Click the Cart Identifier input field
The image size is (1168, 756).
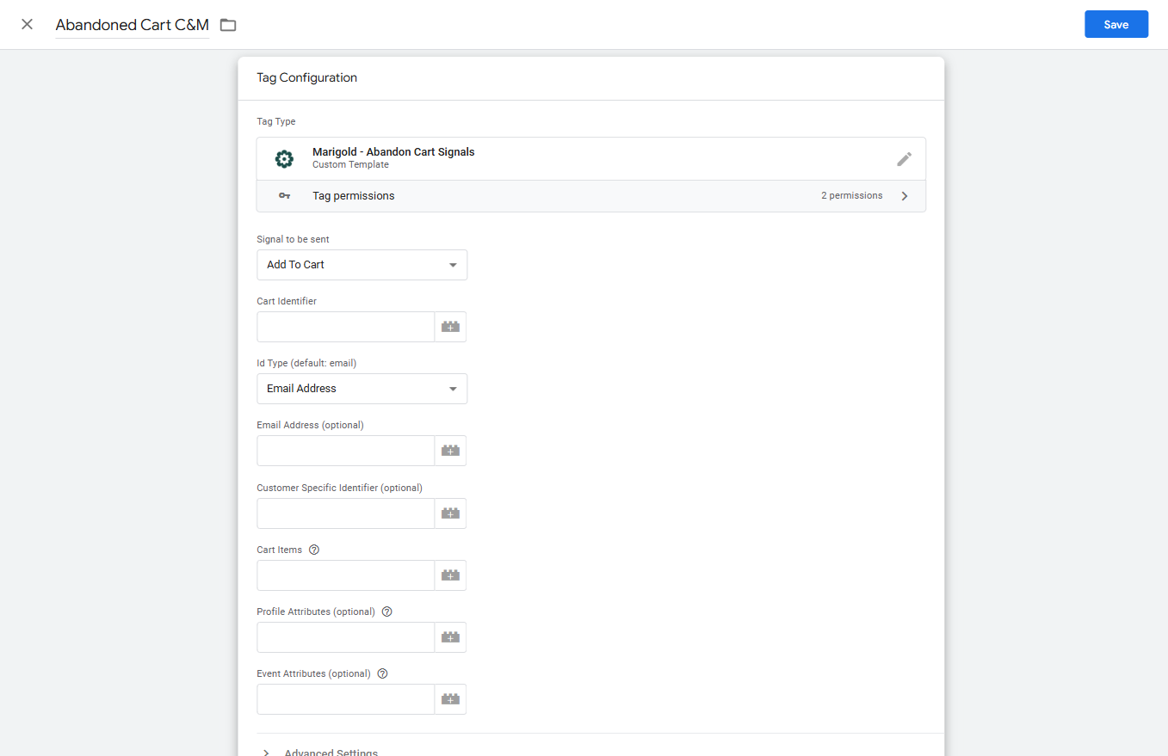[345, 327]
